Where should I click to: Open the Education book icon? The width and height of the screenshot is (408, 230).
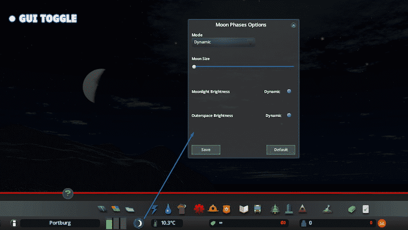(244, 209)
